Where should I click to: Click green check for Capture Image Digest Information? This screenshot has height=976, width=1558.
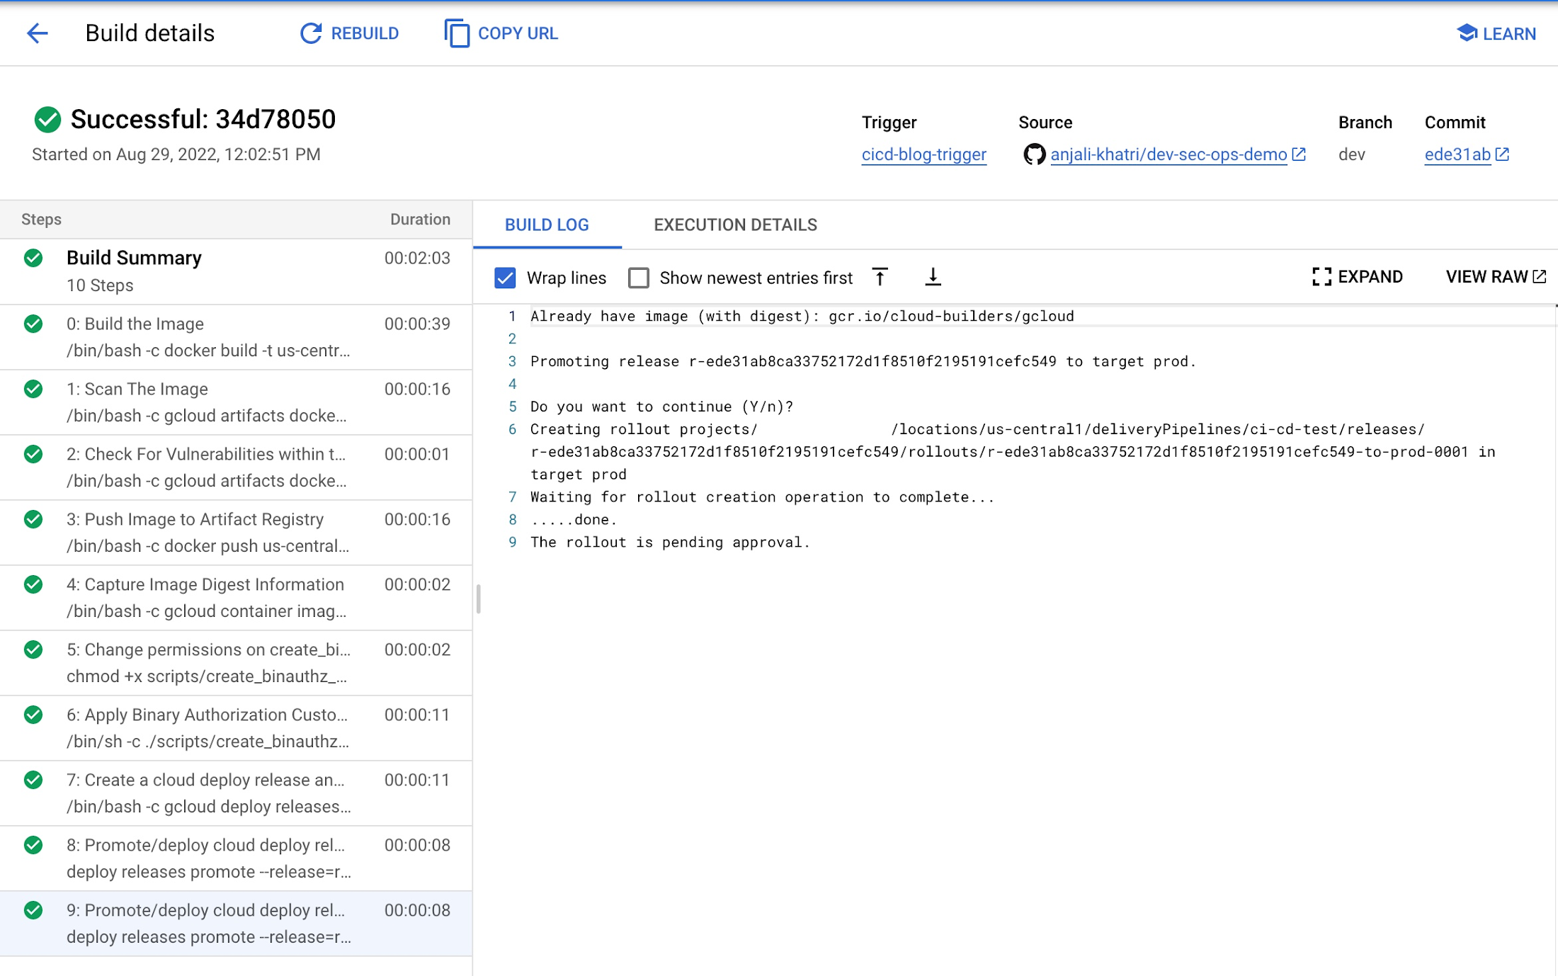(x=33, y=584)
